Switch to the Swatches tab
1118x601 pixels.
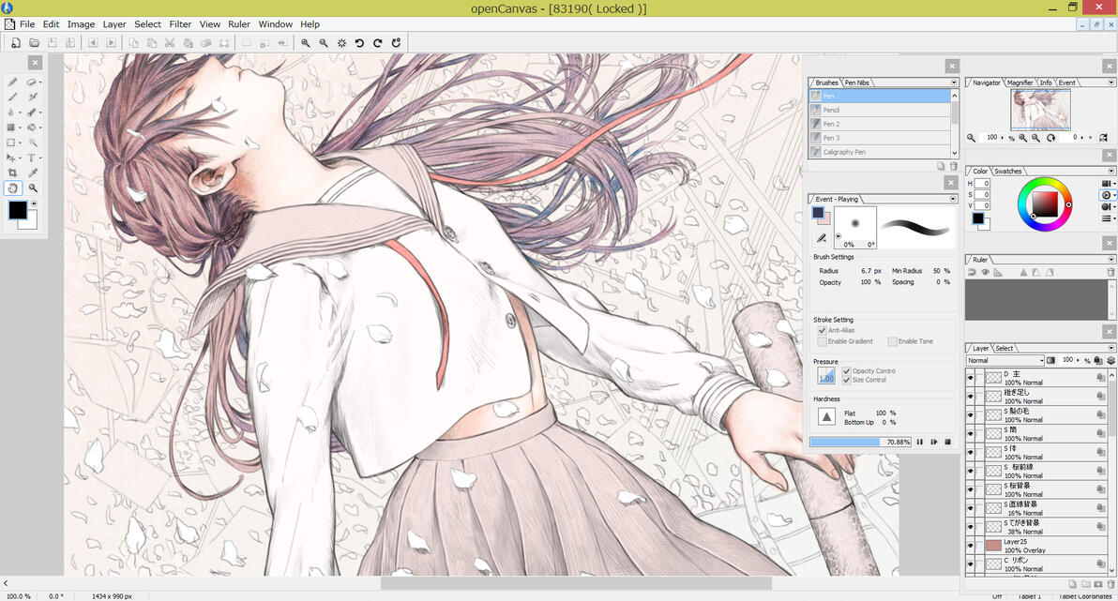(1008, 172)
